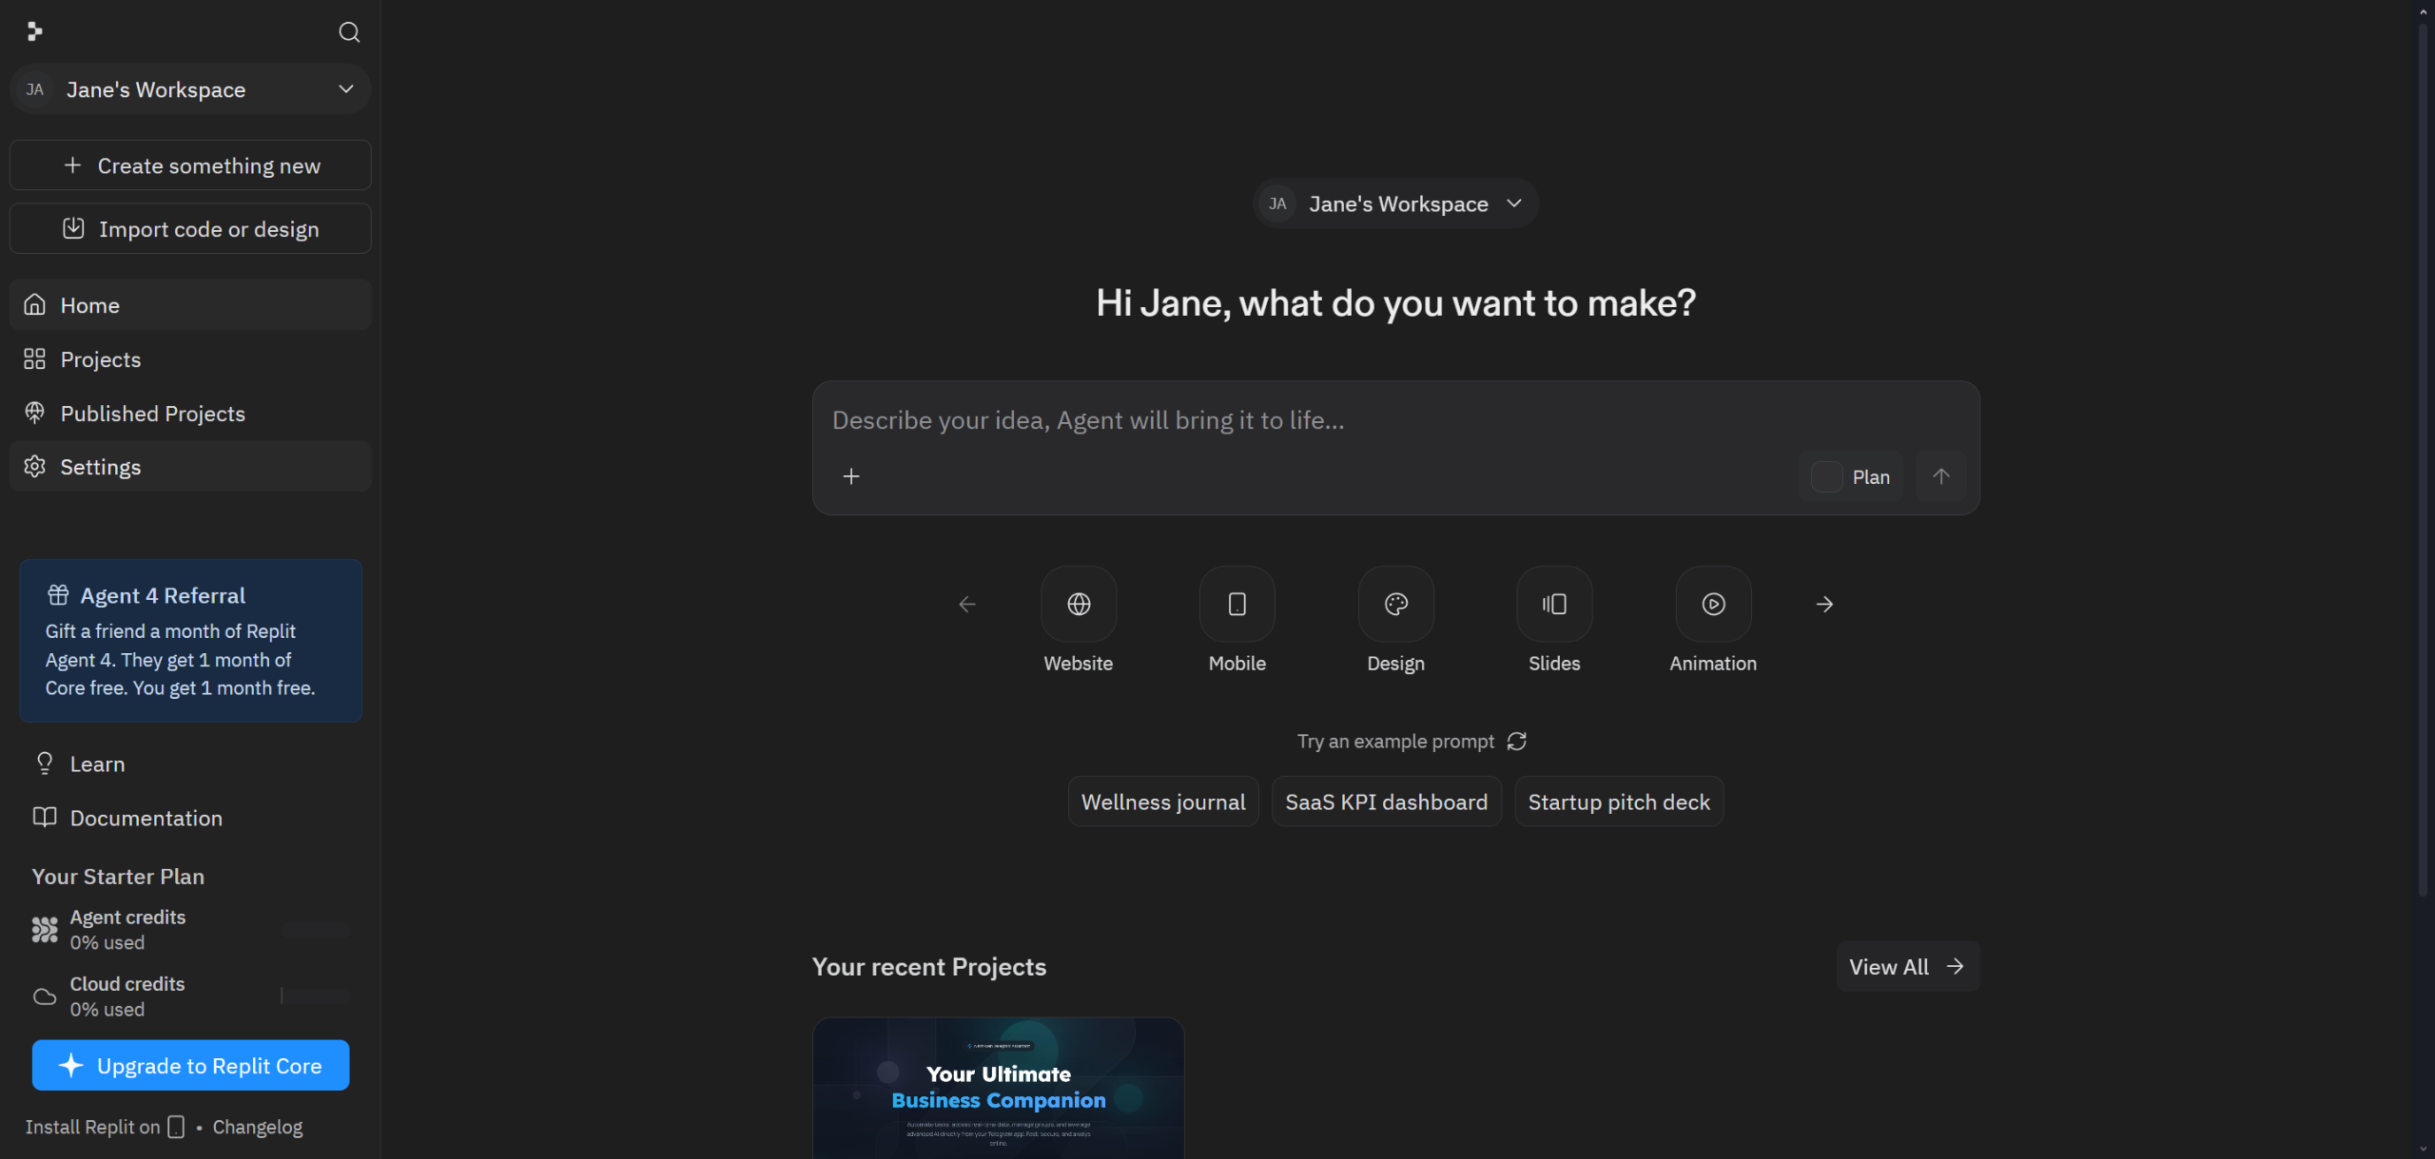Screen dimensions: 2435x1159
Task: Choose the Slides category icon
Action: click(x=1554, y=604)
